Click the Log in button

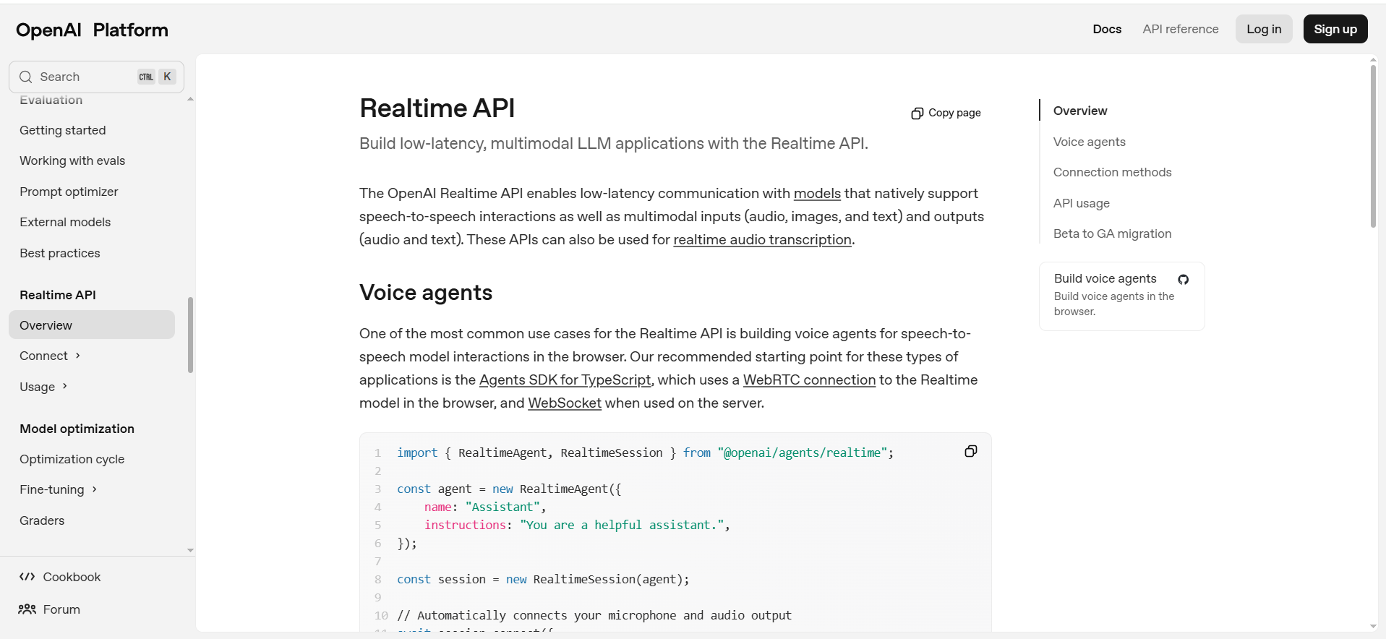click(x=1264, y=29)
